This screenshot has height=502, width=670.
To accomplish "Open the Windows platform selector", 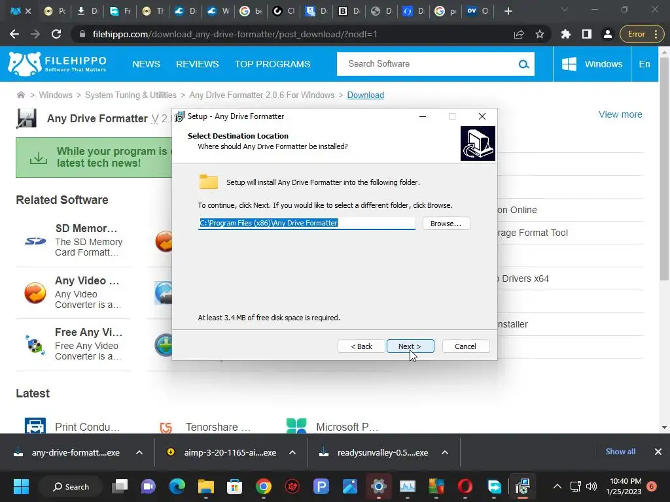I will point(591,64).
